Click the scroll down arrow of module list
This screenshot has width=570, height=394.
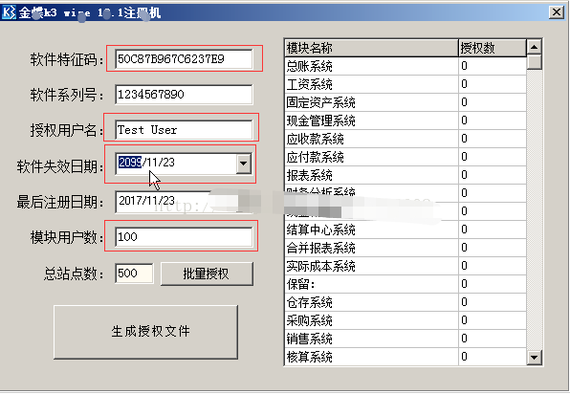534,357
